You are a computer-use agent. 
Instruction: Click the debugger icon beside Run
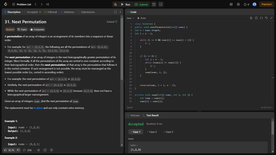pos(115,4)
